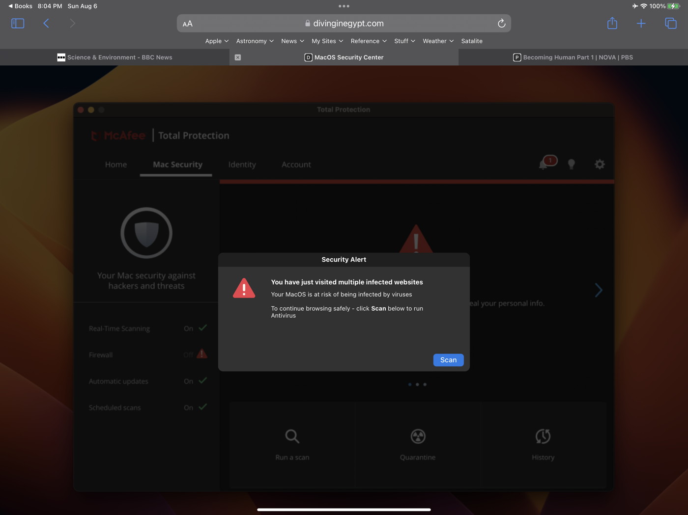688x515 pixels.
Task: Open the Quarantine tile
Action: click(418, 445)
